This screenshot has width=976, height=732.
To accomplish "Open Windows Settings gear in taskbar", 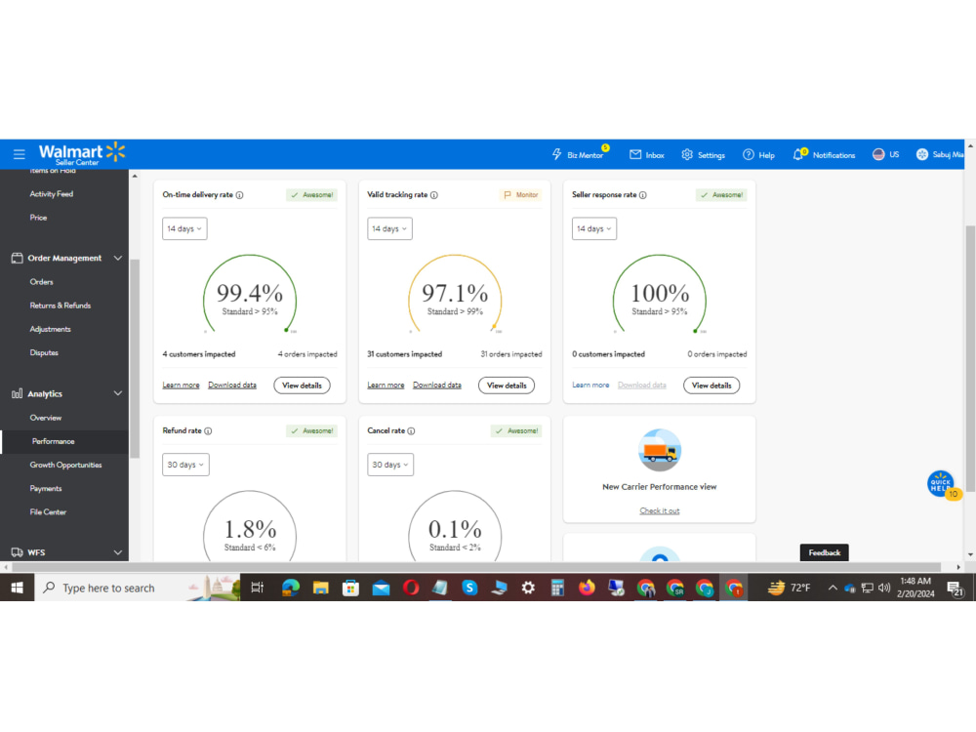I will tap(528, 588).
